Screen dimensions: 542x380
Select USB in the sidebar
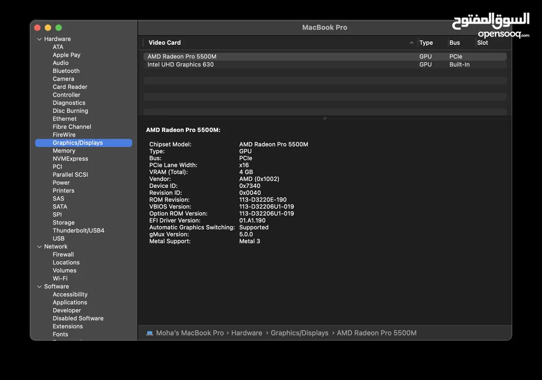point(59,239)
